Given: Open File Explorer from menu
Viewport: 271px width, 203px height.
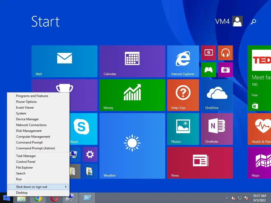Looking at the screenshot, I should [38, 167].
